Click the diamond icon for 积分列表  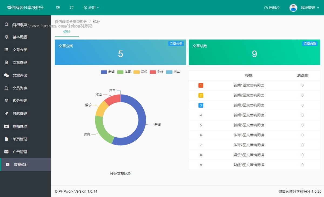click(x=6, y=101)
